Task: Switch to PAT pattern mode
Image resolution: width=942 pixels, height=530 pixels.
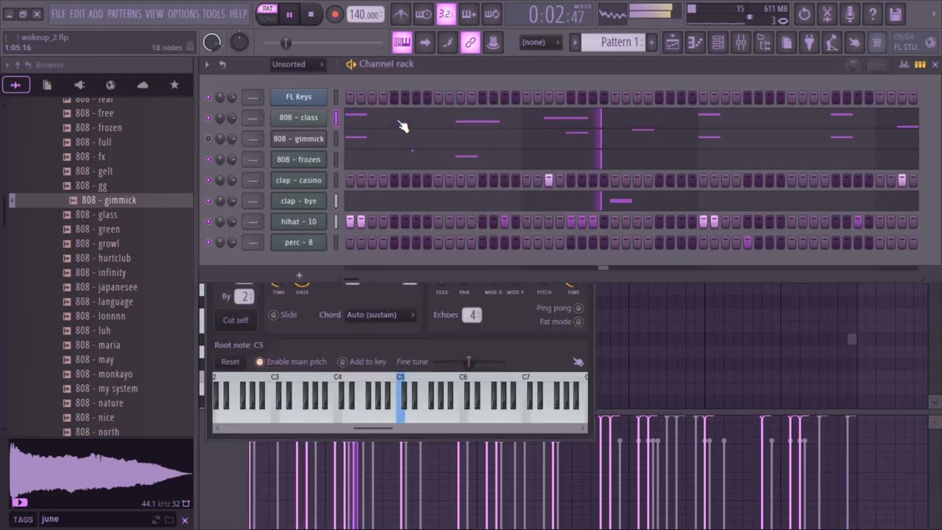Action: [267, 9]
